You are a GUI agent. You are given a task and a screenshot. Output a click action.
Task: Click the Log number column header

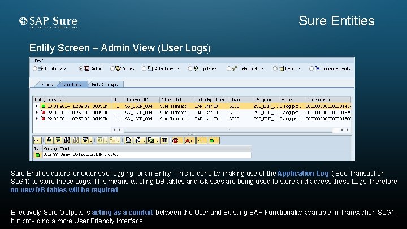tap(327, 100)
